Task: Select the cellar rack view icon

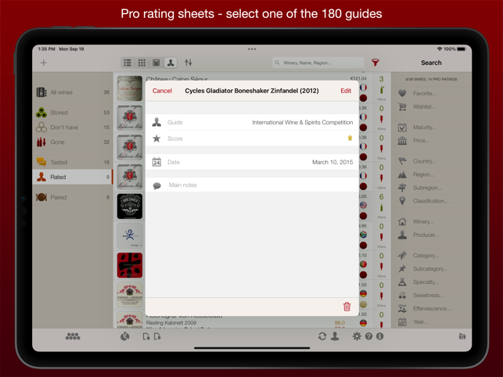Action: click(x=156, y=63)
